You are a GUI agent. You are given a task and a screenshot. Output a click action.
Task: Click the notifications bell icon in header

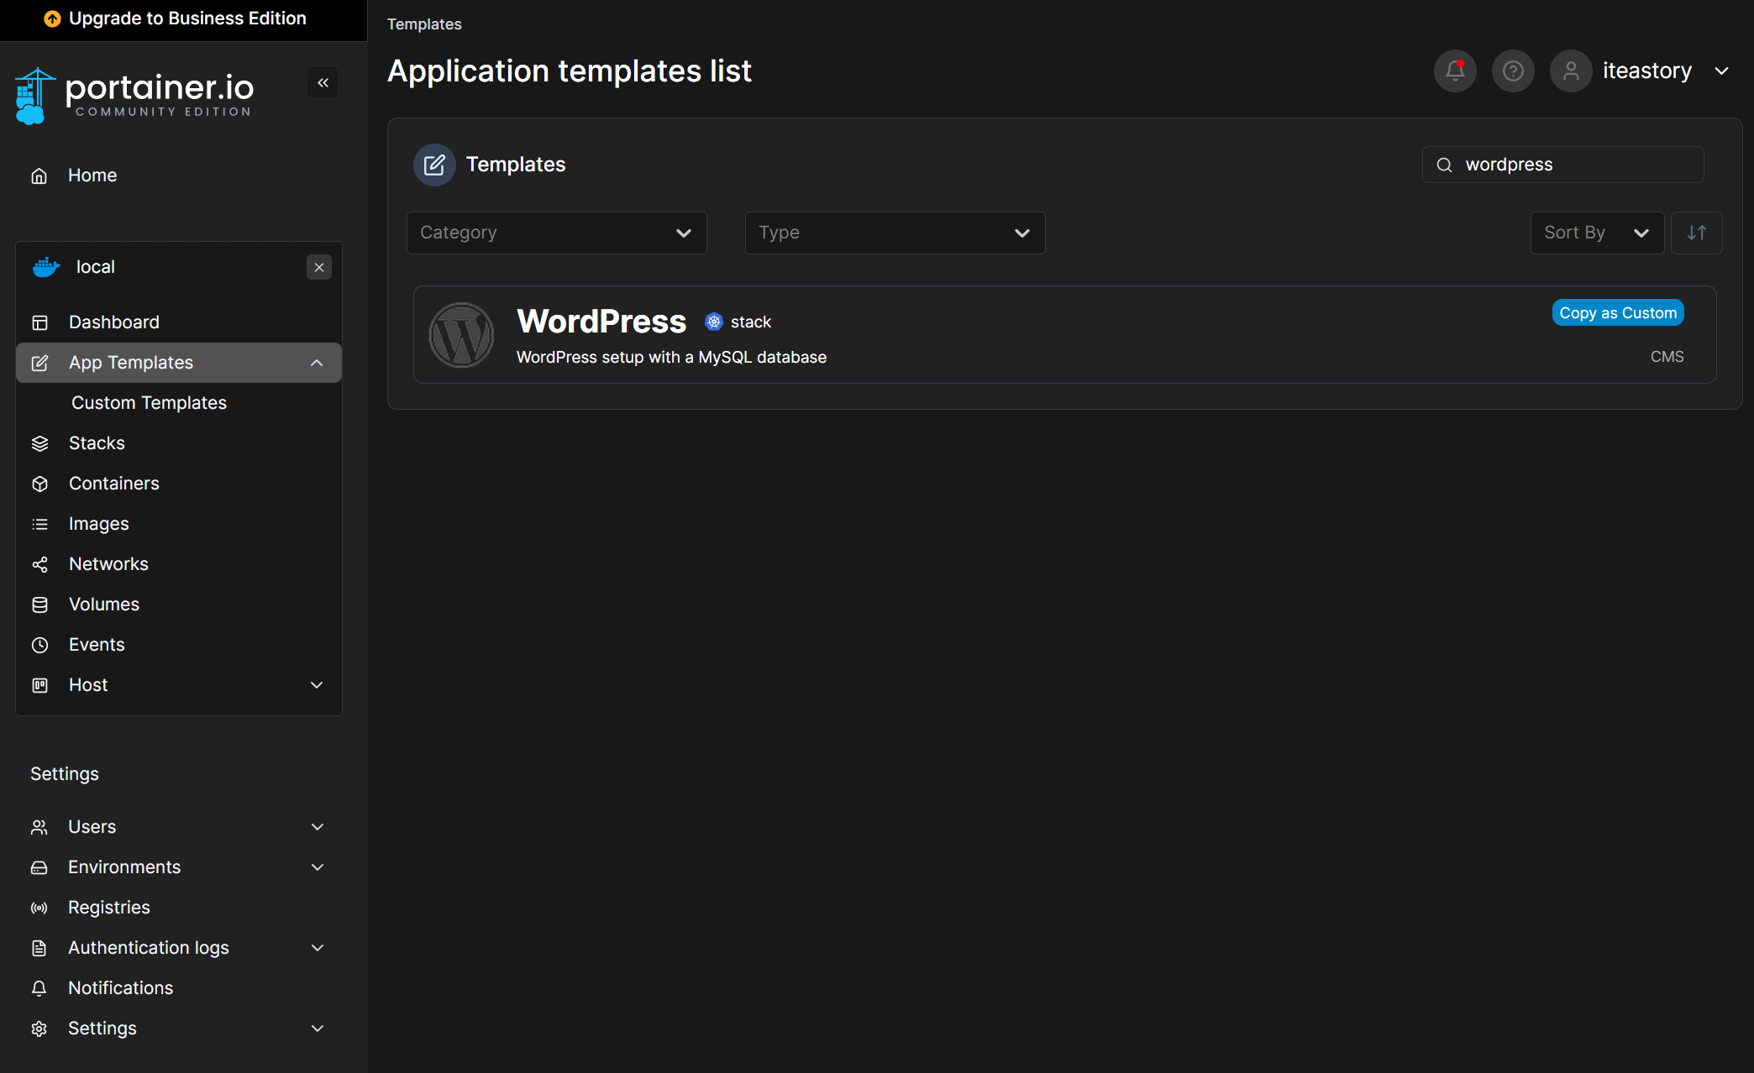pyautogui.click(x=1455, y=71)
